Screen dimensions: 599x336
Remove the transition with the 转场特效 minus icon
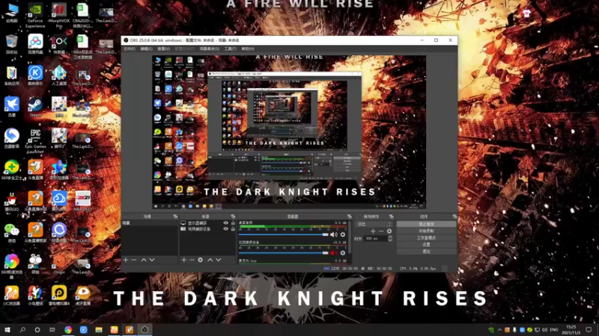pyautogui.click(x=381, y=231)
